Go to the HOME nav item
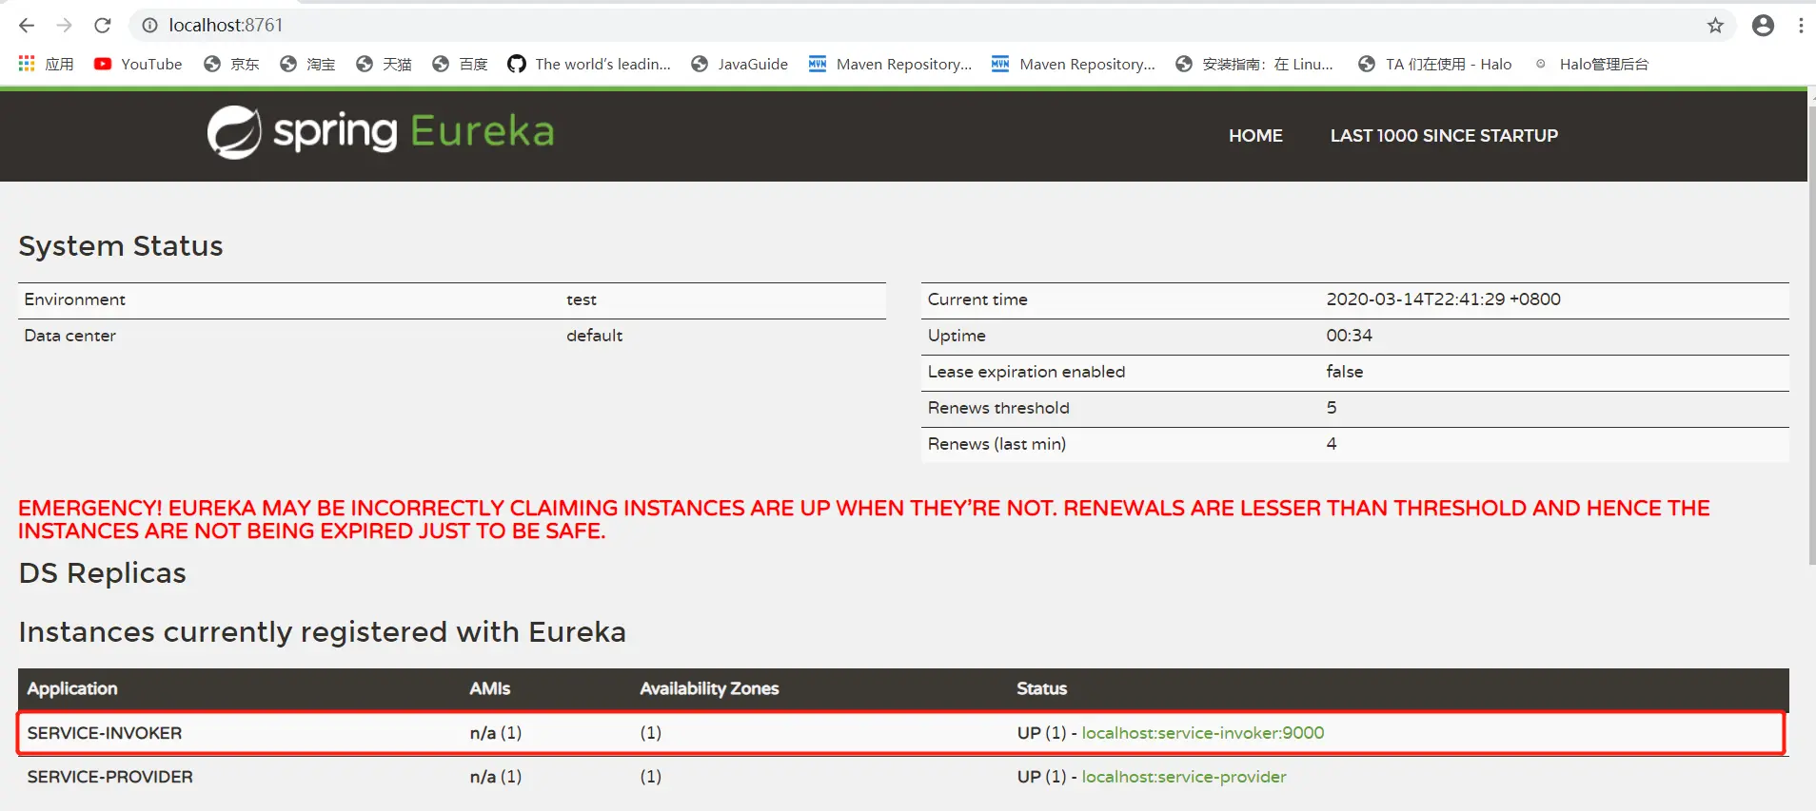Image resolution: width=1816 pixels, height=811 pixels. pos(1255,136)
